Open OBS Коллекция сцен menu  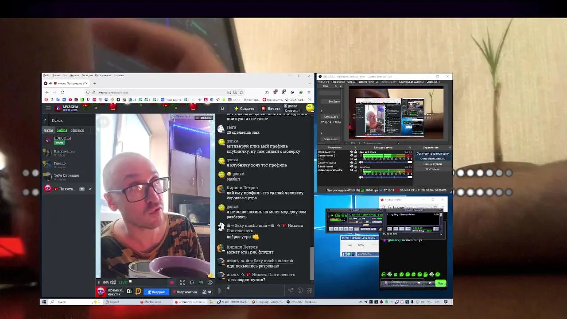click(x=411, y=82)
